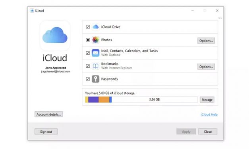The height and width of the screenshot is (149, 249).
Task: Click the Bookmarks open book icon
Action: [x=95, y=66]
